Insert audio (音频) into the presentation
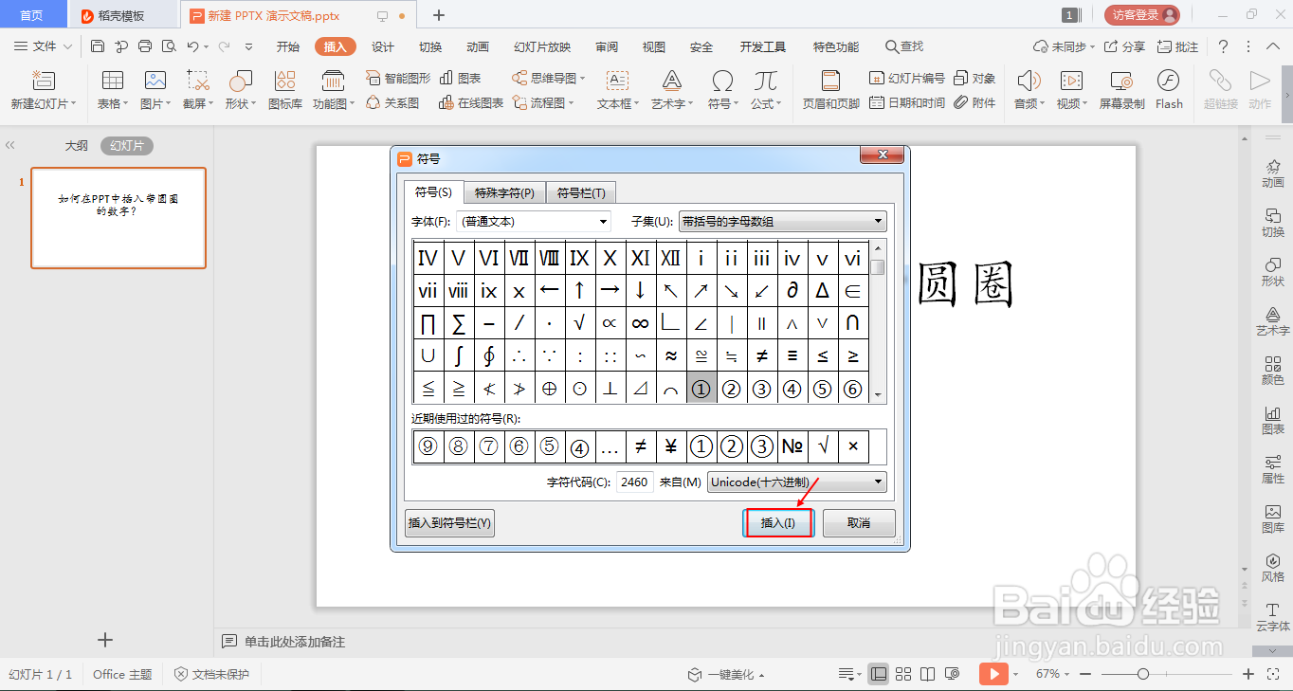The image size is (1293, 691). point(1027,90)
